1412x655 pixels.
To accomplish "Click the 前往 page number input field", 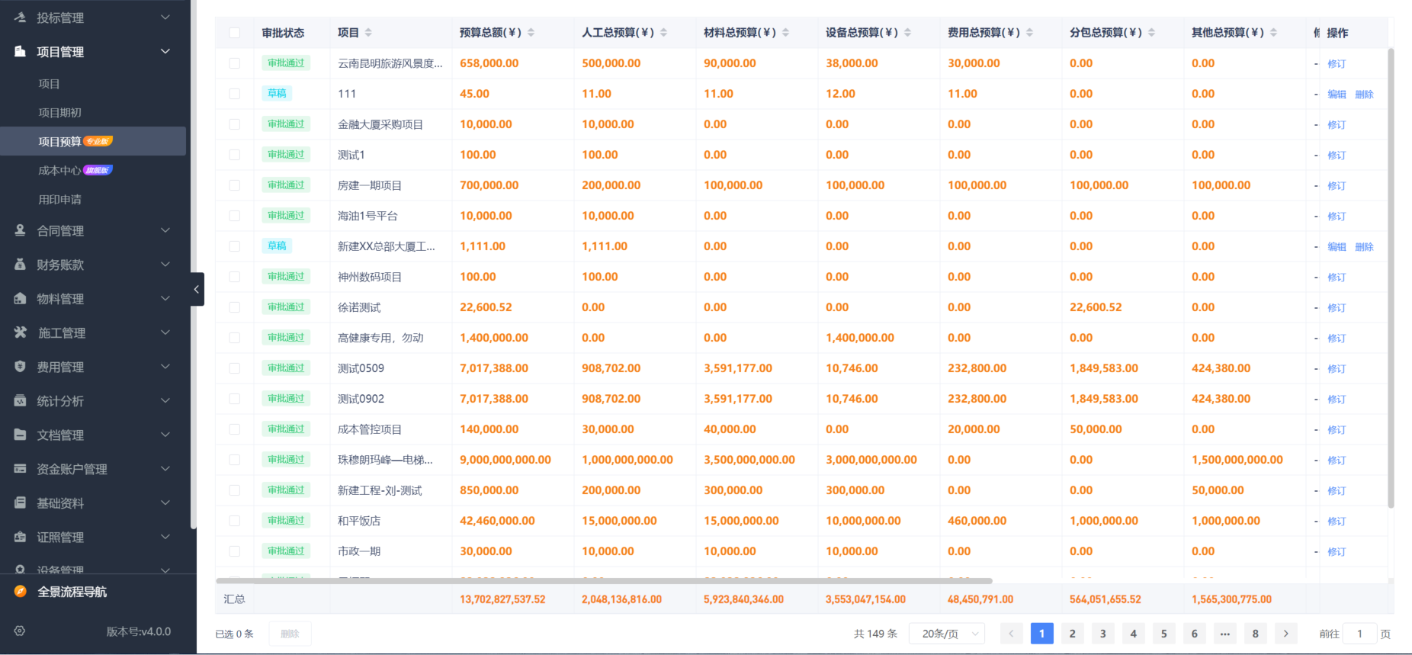I will 1359,634.
